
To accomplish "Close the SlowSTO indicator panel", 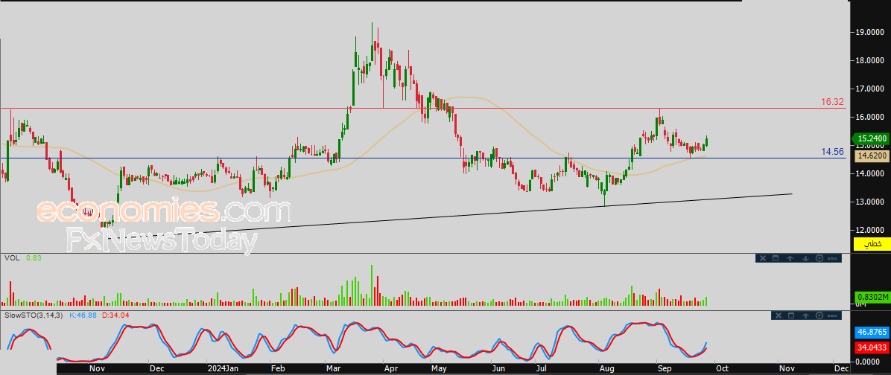I will 779,315.
